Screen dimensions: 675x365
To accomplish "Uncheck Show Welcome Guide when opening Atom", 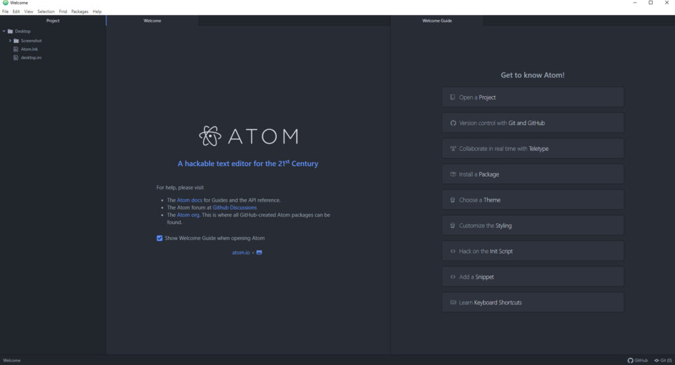I will 160,238.
